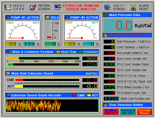Click the ACT speed readout 0.0
The image size is (155, 118).
point(90,86)
